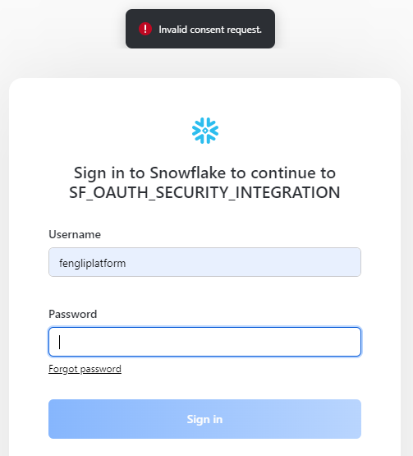Click the Username label

pyautogui.click(x=75, y=234)
